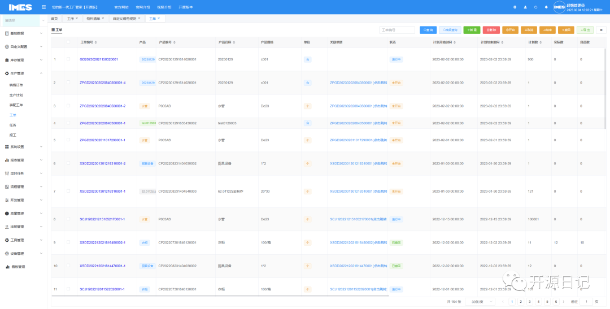Open the 30条/页 page size dropdown

click(480, 302)
